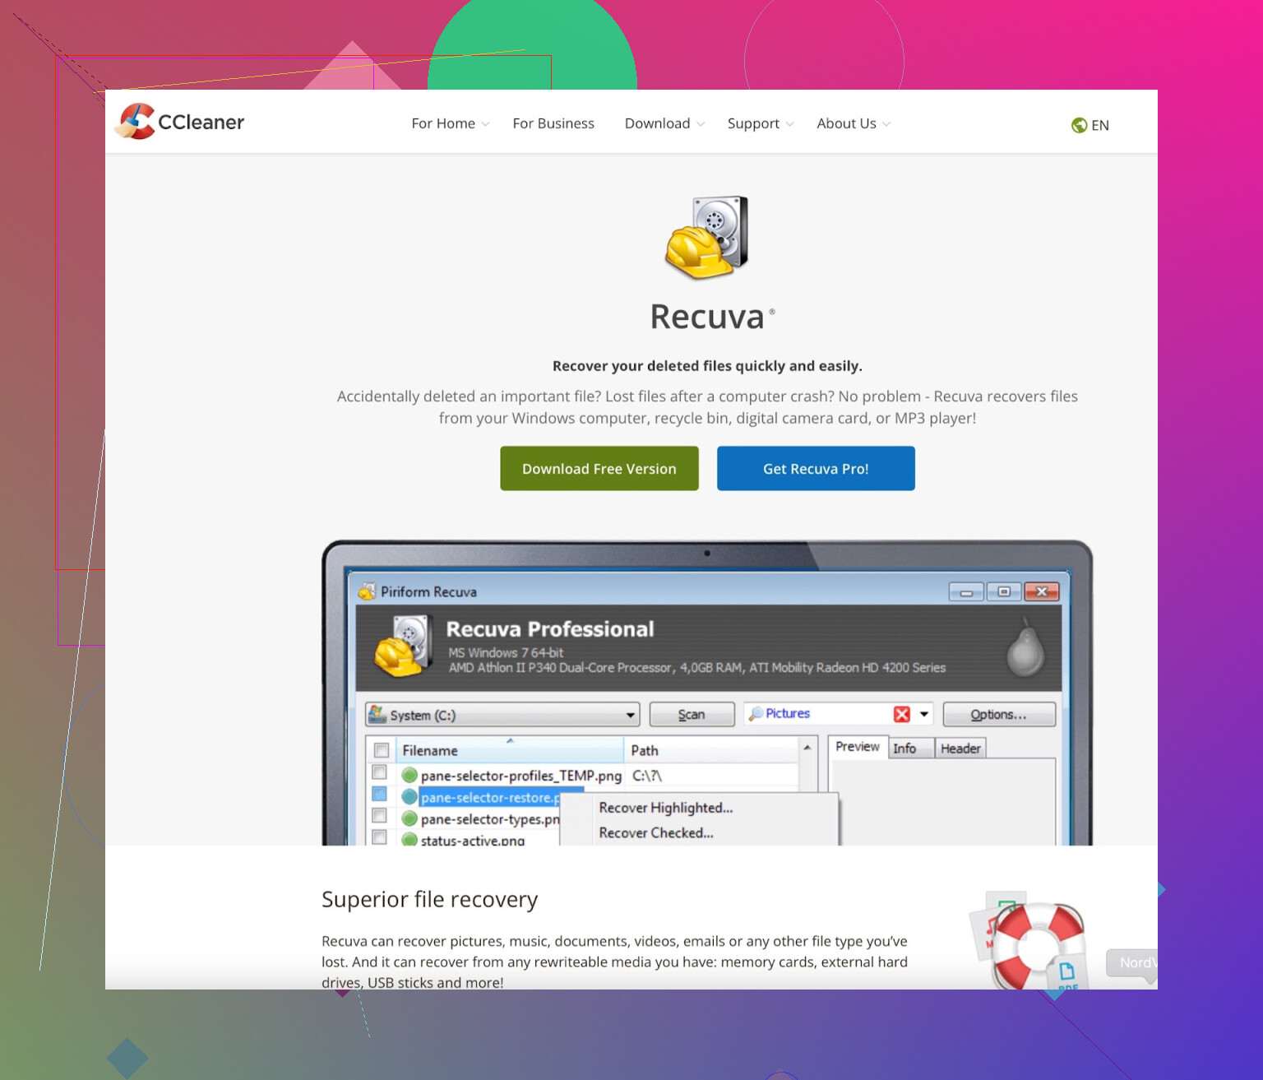The image size is (1263, 1080).
Task: Tick checkbox for status-active.png
Action: coord(379,837)
